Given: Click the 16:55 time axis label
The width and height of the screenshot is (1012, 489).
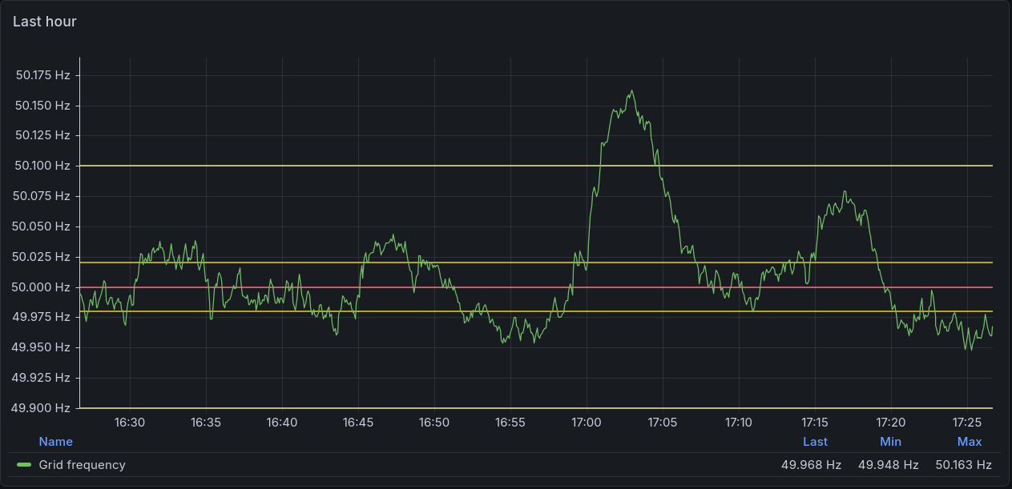Looking at the screenshot, I should (x=510, y=422).
